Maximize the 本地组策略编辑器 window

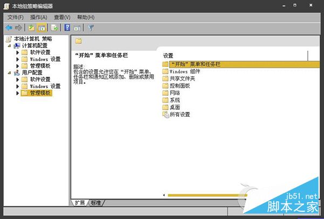(x=295, y=5)
